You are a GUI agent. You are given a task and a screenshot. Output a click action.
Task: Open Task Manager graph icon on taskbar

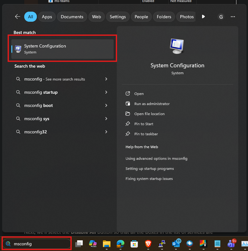tap(245, 244)
